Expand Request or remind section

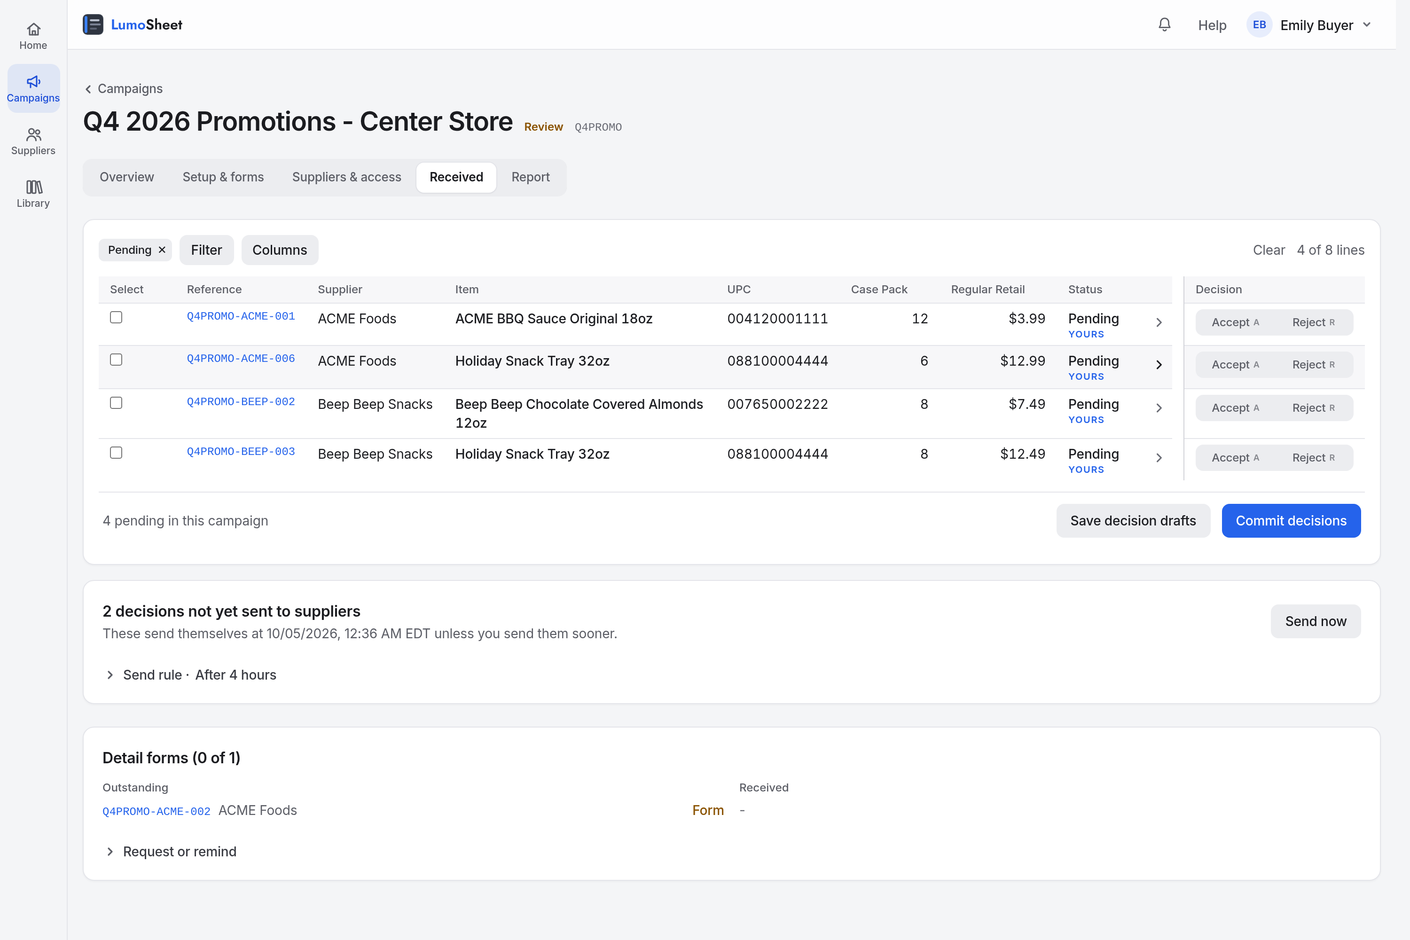pyautogui.click(x=170, y=852)
